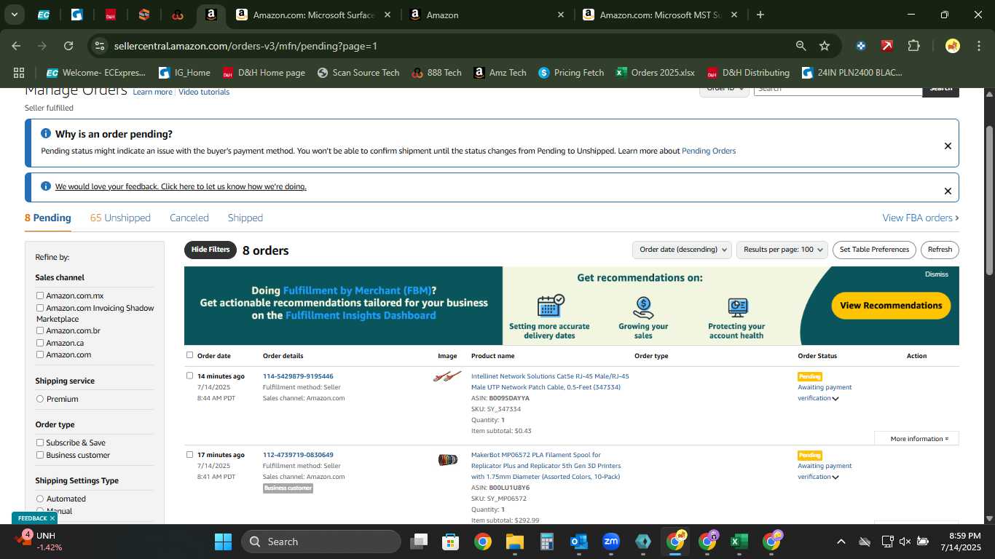Click the info icon beside 'Why is an order pending?'
Screen dimensions: 995x559
[x=46, y=134]
